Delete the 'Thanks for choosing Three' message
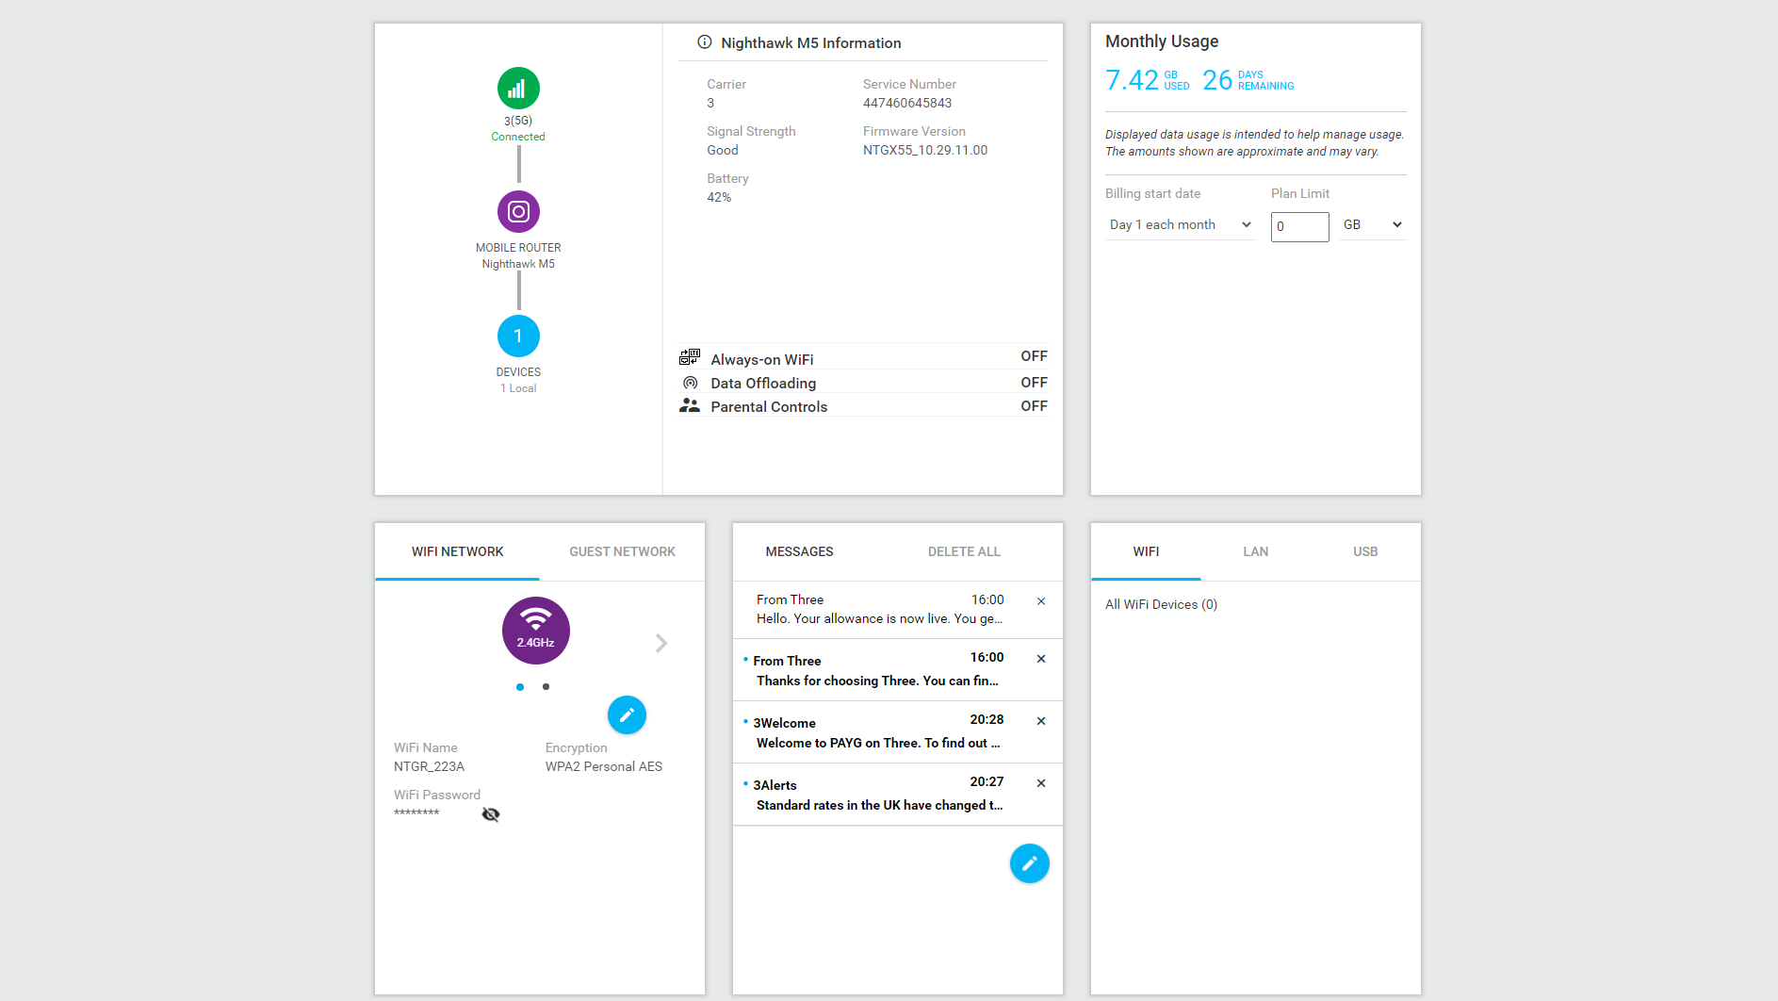The width and height of the screenshot is (1778, 1001). [1041, 659]
